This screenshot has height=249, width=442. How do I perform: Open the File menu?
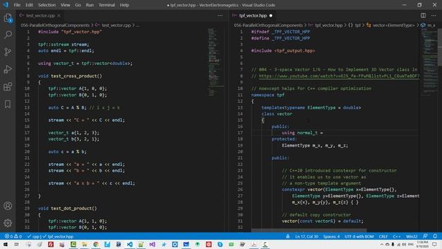pos(17,5)
